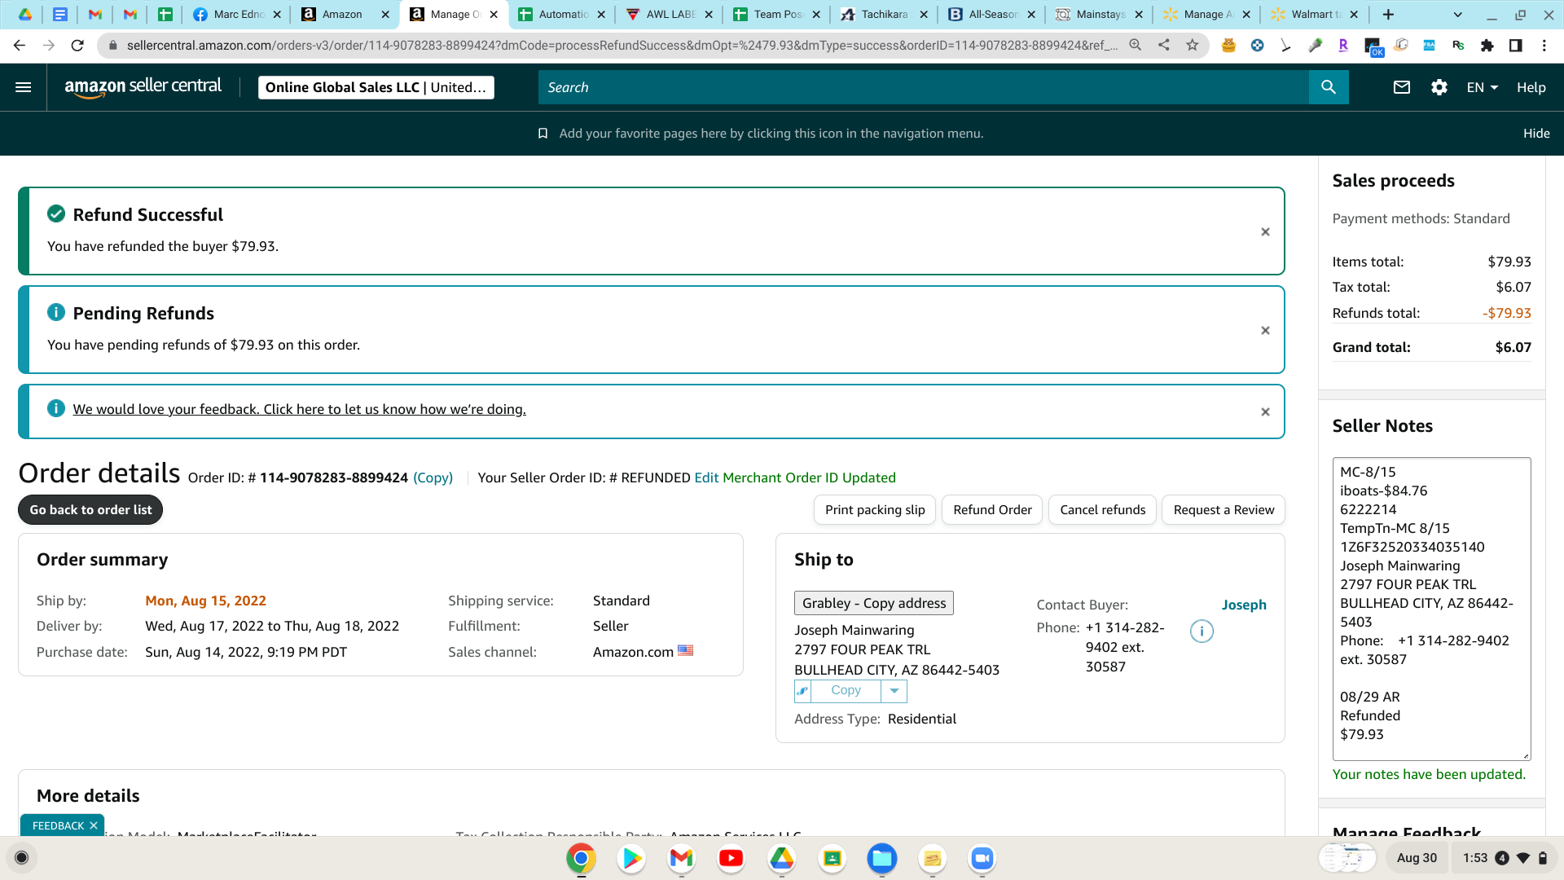The image size is (1564, 880).
Task: Reload the page
Action: pos(77,46)
